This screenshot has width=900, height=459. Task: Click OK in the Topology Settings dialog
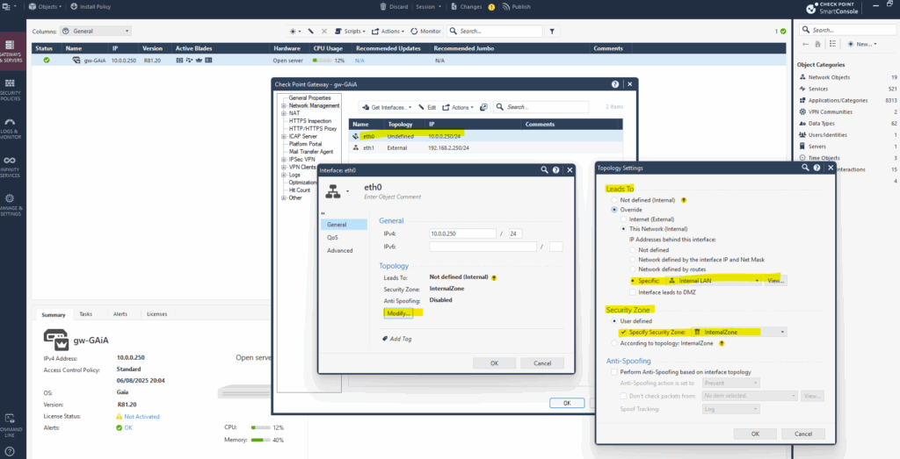click(x=755, y=434)
